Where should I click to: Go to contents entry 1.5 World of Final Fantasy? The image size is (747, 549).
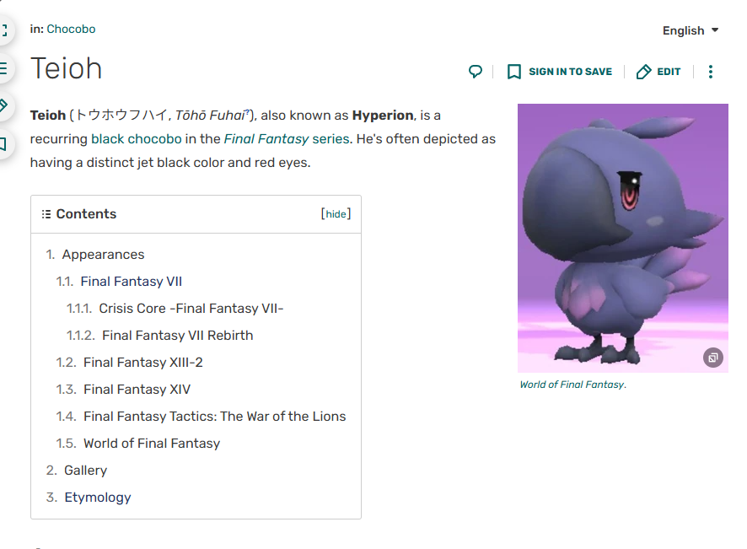click(x=152, y=444)
